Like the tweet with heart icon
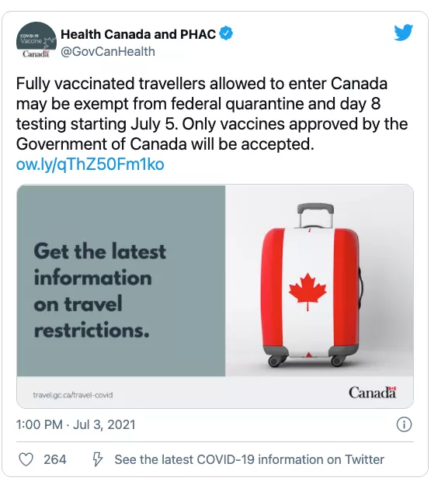Image resolution: width=431 pixels, height=481 pixels. point(26,459)
